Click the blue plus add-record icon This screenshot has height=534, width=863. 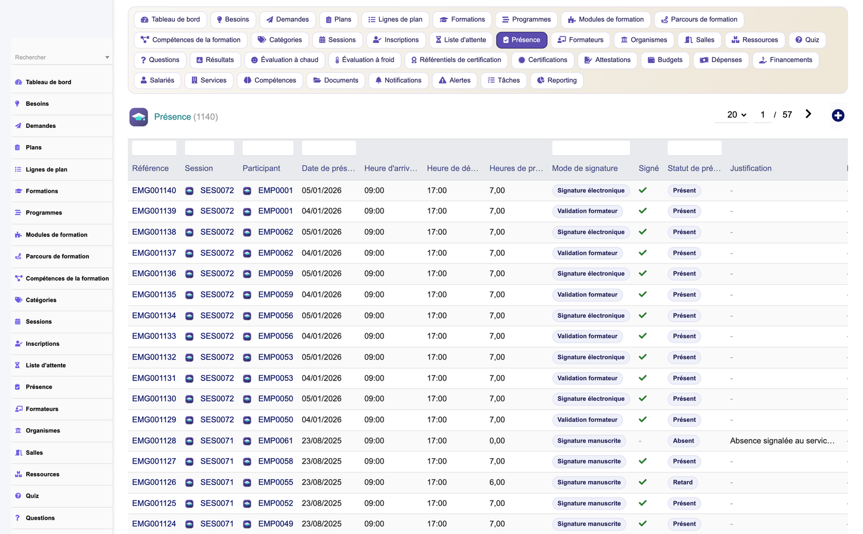pos(838,115)
